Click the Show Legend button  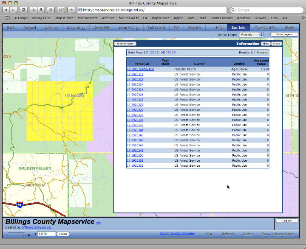point(284,34)
